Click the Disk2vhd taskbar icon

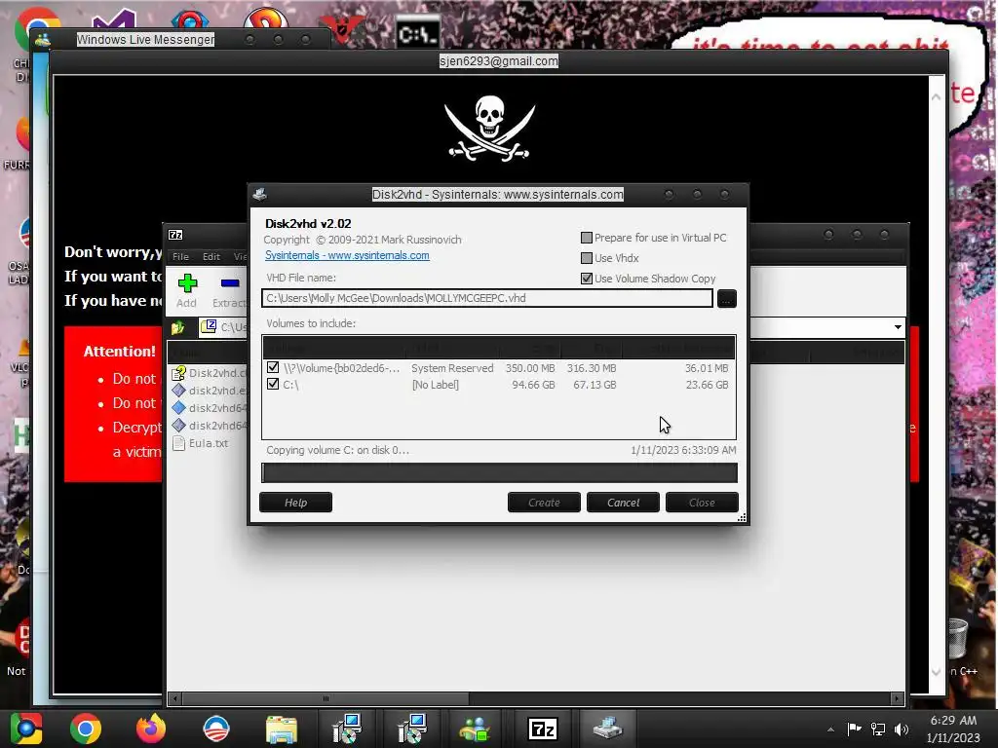[x=607, y=729]
